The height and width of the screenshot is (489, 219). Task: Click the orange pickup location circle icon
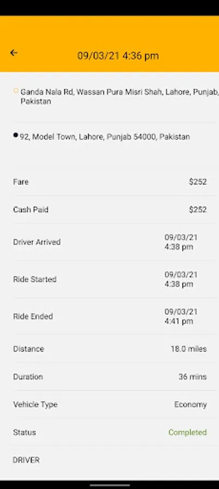(16, 91)
